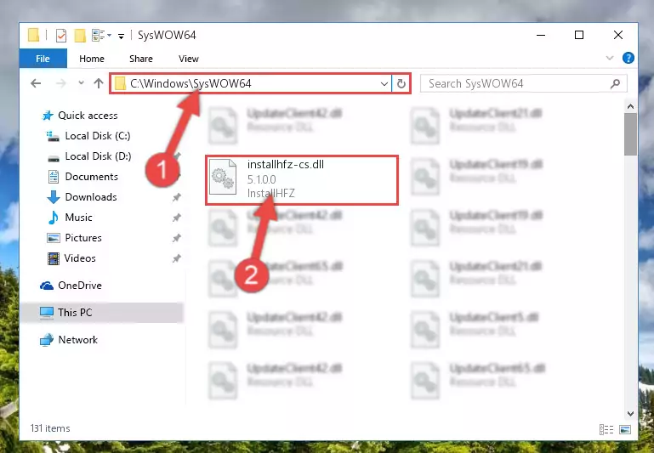Switch to Large icons view in status bar
This screenshot has width=654, height=453.
[625, 429]
